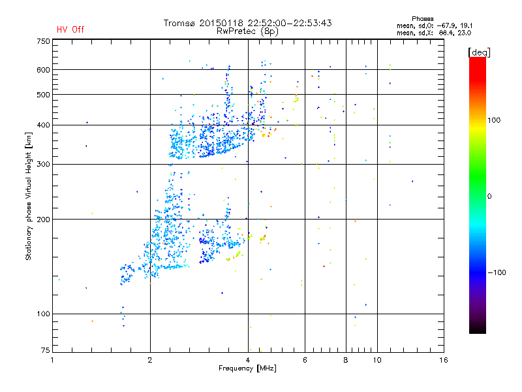Click the y-axis '500' tick label
The height and width of the screenshot is (392, 522).
tap(43, 95)
